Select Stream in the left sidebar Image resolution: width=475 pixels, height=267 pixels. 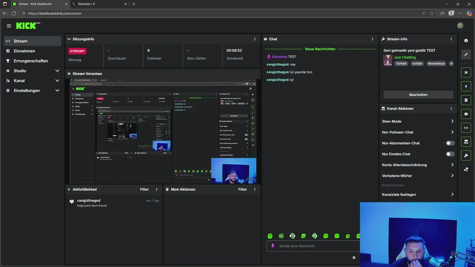[x=33, y=41]
